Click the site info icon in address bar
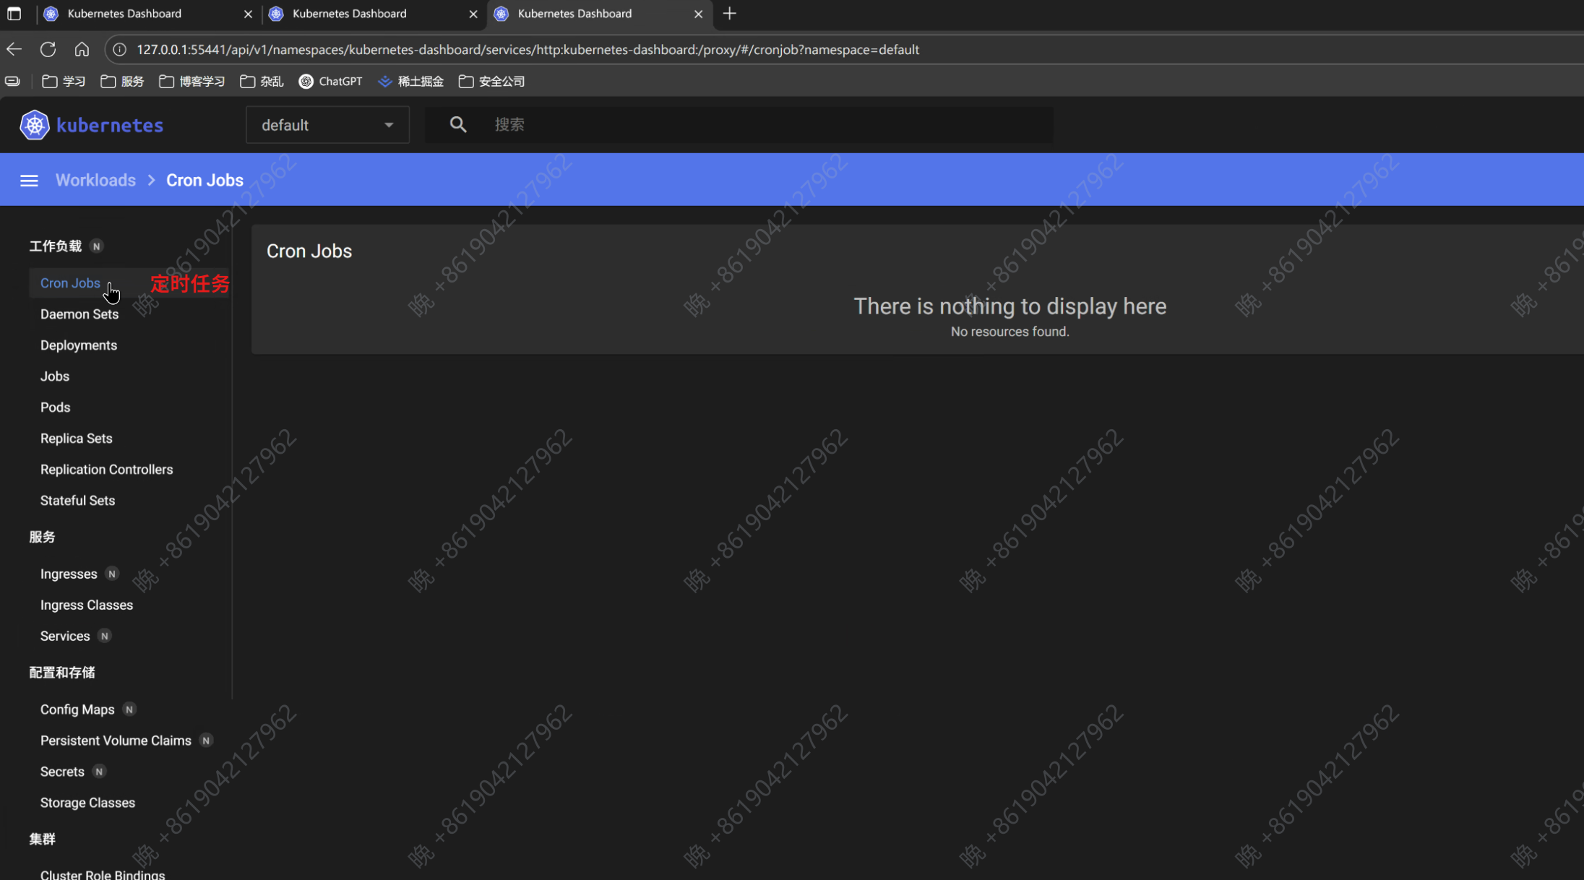The image size is (1584, 880). (x=120, y=49)
